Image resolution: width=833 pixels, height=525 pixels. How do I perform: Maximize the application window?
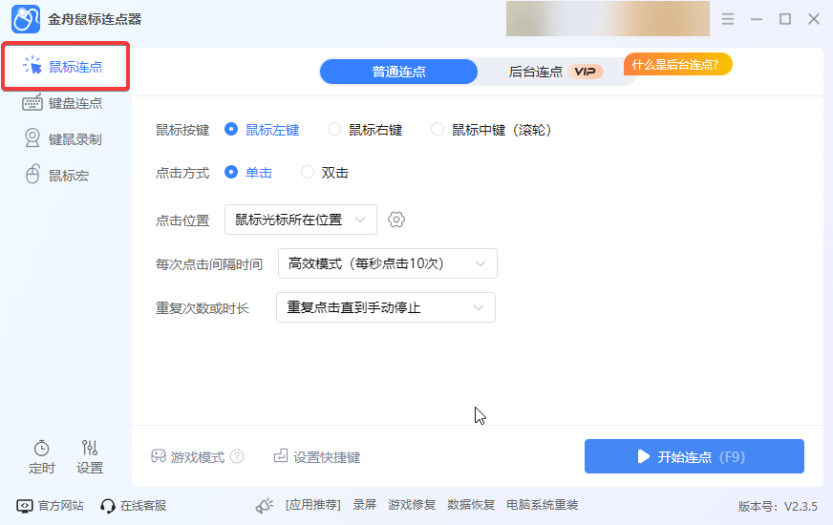(785, 19)
